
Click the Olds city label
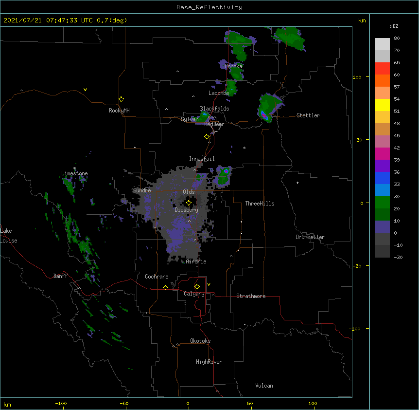coord(189,192)
